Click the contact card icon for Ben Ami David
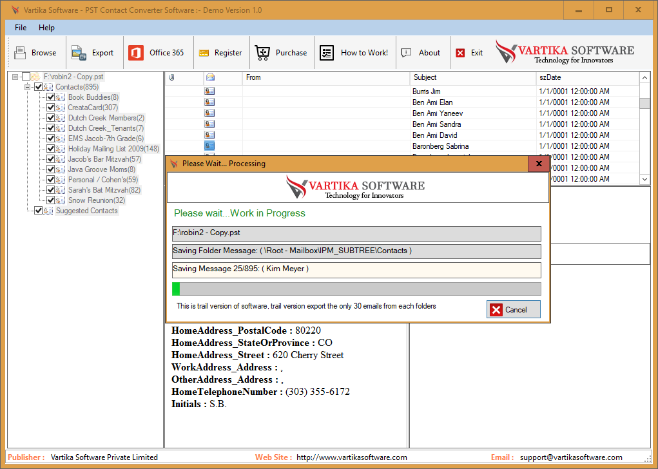The height and width of the screenshot is (469, 658). coord(209,135)
